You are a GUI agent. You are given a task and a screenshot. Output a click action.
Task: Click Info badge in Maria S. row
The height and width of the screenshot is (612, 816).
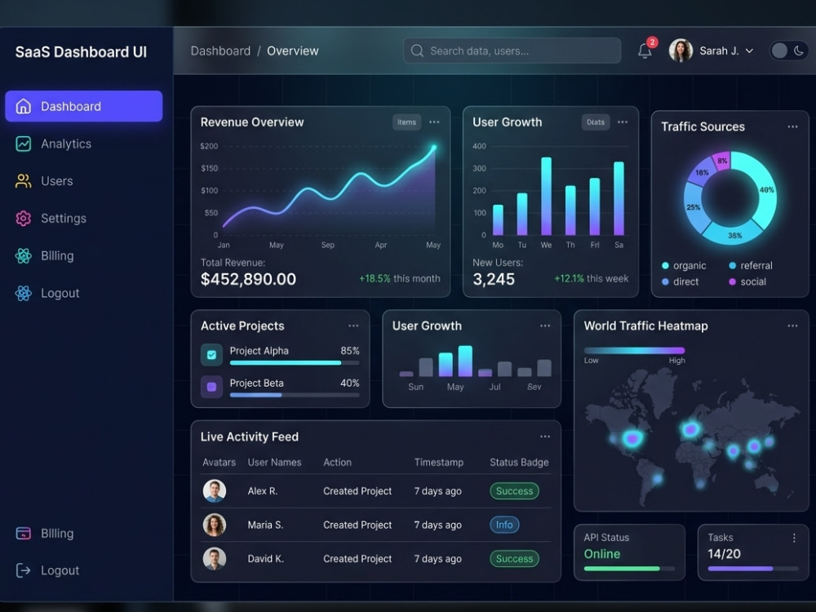coord(503,525)
